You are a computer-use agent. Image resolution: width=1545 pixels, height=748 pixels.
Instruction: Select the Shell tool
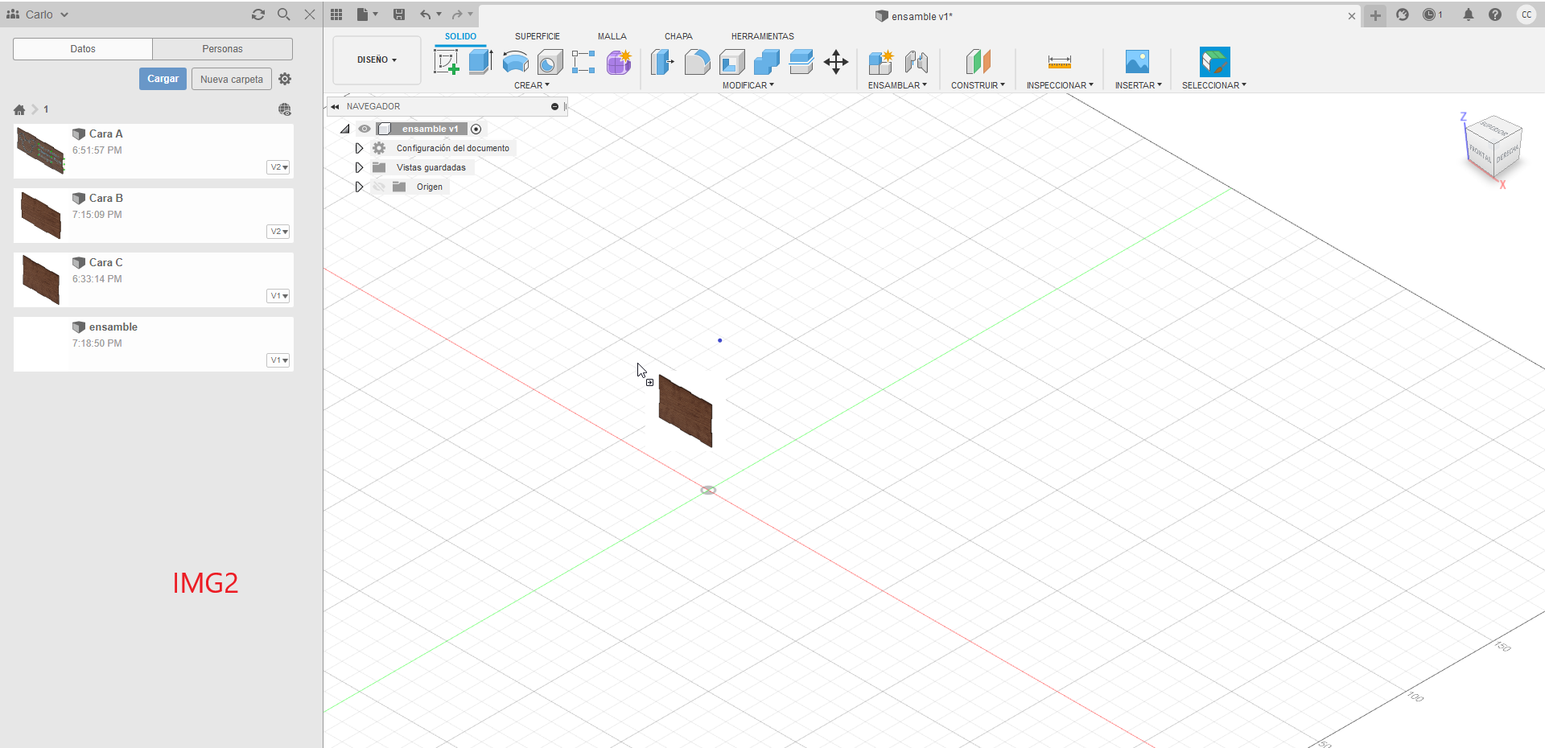[732, 62]
